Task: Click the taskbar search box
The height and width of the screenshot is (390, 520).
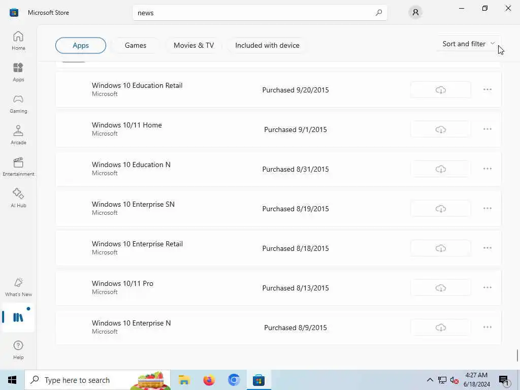Action: tap(97, 380)
